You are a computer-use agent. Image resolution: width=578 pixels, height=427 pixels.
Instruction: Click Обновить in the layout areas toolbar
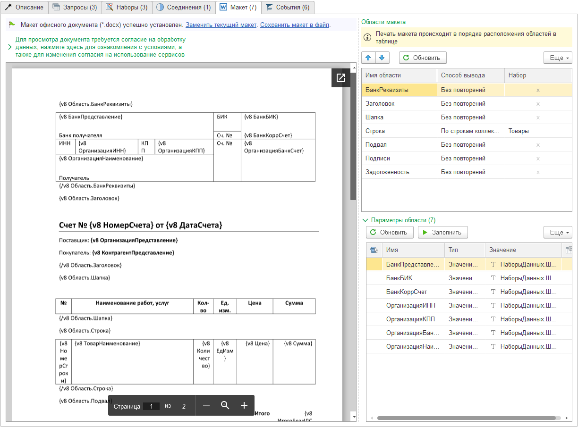[x=423, y=58]
